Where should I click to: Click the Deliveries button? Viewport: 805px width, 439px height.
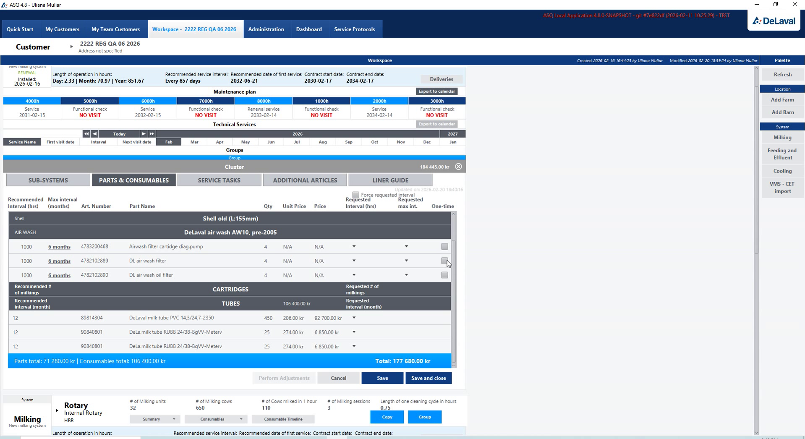tap(442, 79)
